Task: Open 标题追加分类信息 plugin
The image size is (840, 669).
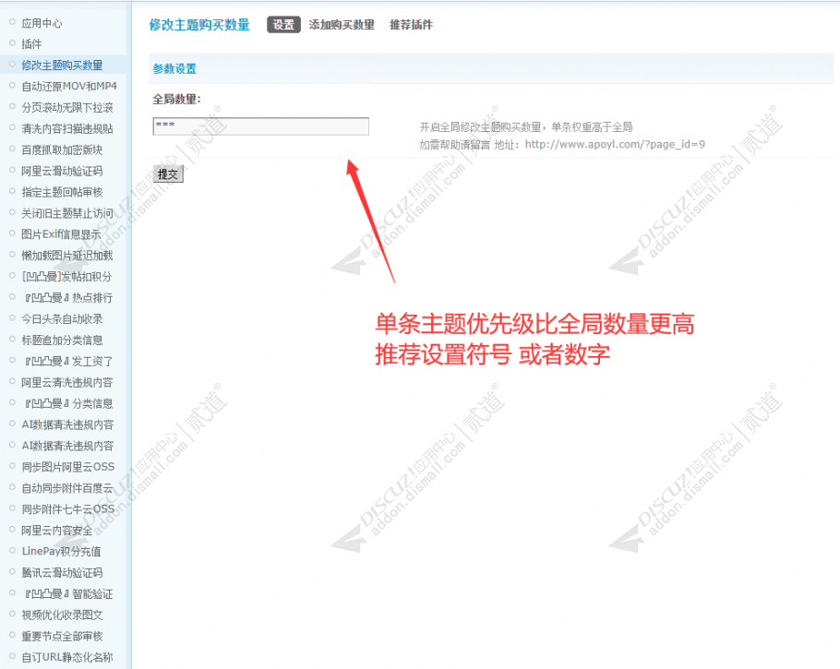Action: coord(62,340)
